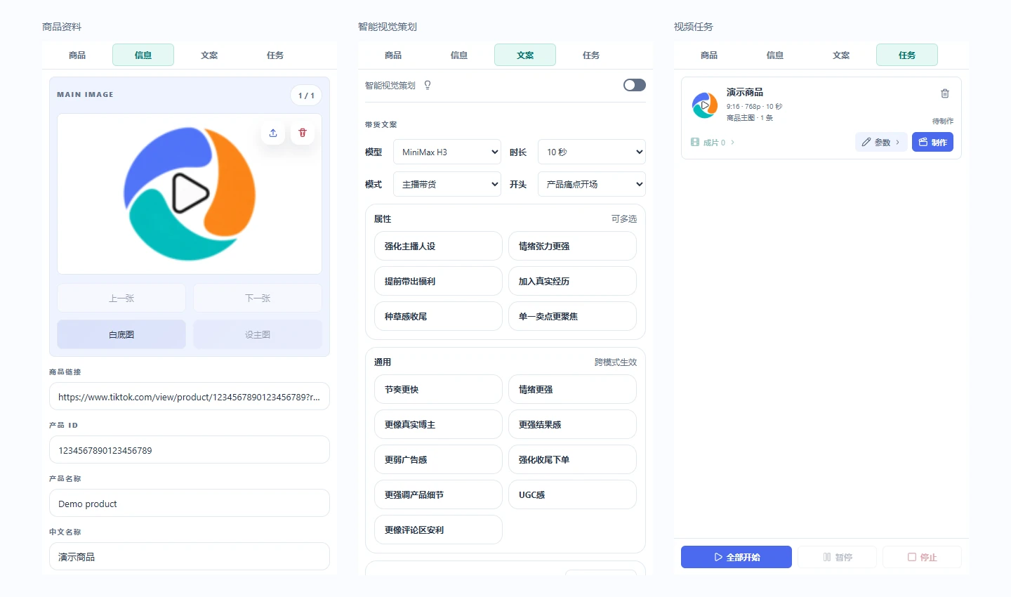Toggle the UGC感 option
Viewport: 1011px width, 597px height.
point(572,494)
